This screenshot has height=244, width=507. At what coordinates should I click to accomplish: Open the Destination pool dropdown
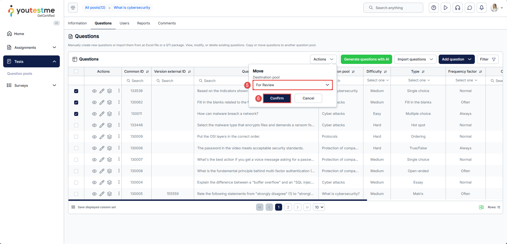292,85
